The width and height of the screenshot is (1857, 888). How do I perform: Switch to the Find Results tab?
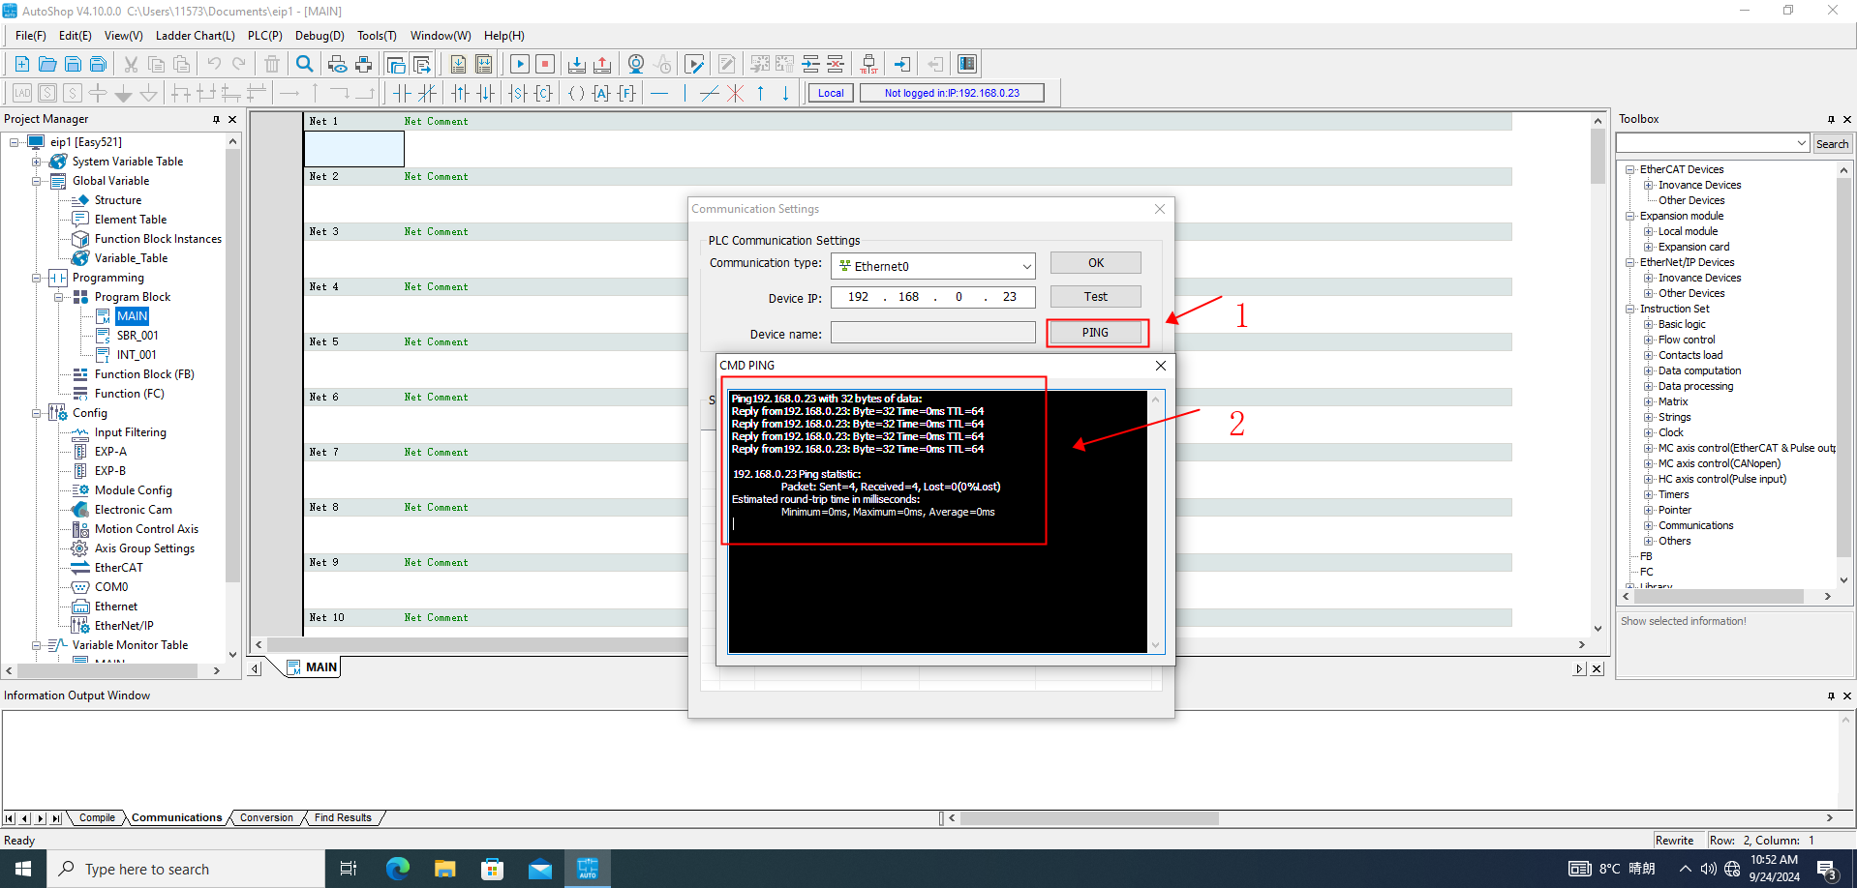coord(343,817)
